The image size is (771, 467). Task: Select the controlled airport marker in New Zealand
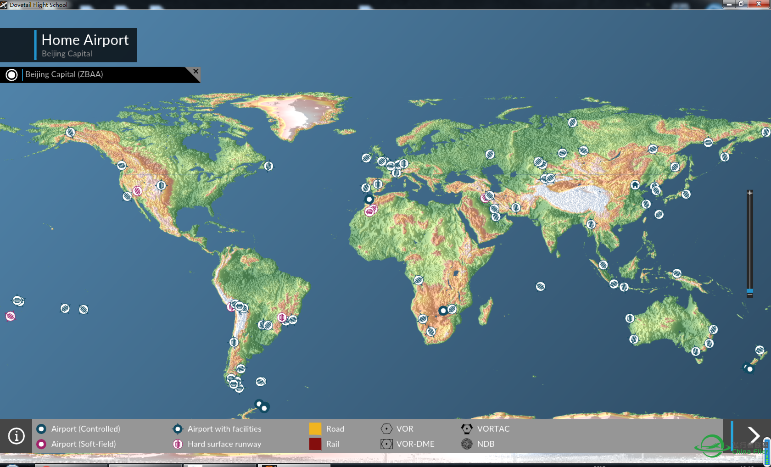749,368
